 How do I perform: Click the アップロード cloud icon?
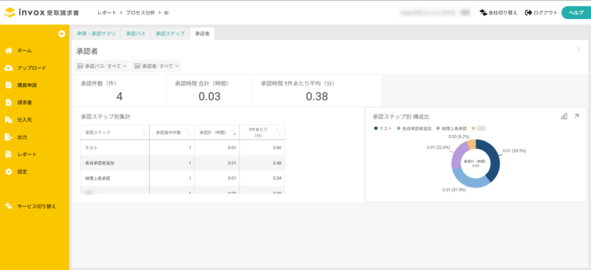click(x=9, y=68)
